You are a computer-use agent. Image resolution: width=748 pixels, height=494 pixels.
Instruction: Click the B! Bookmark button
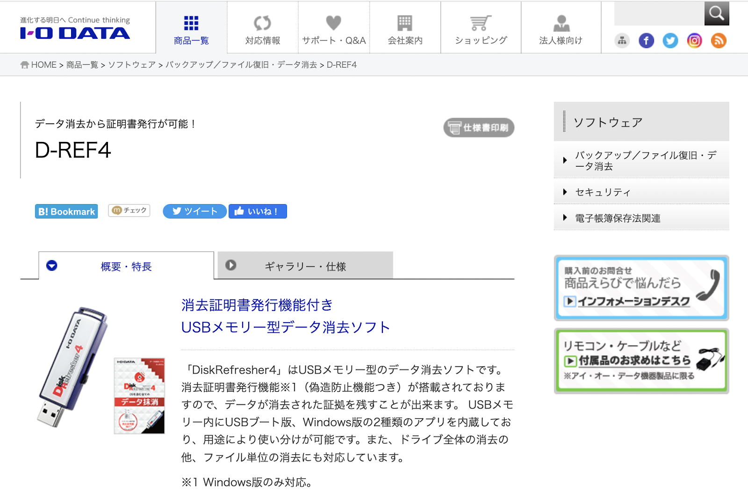pos(66,212)
